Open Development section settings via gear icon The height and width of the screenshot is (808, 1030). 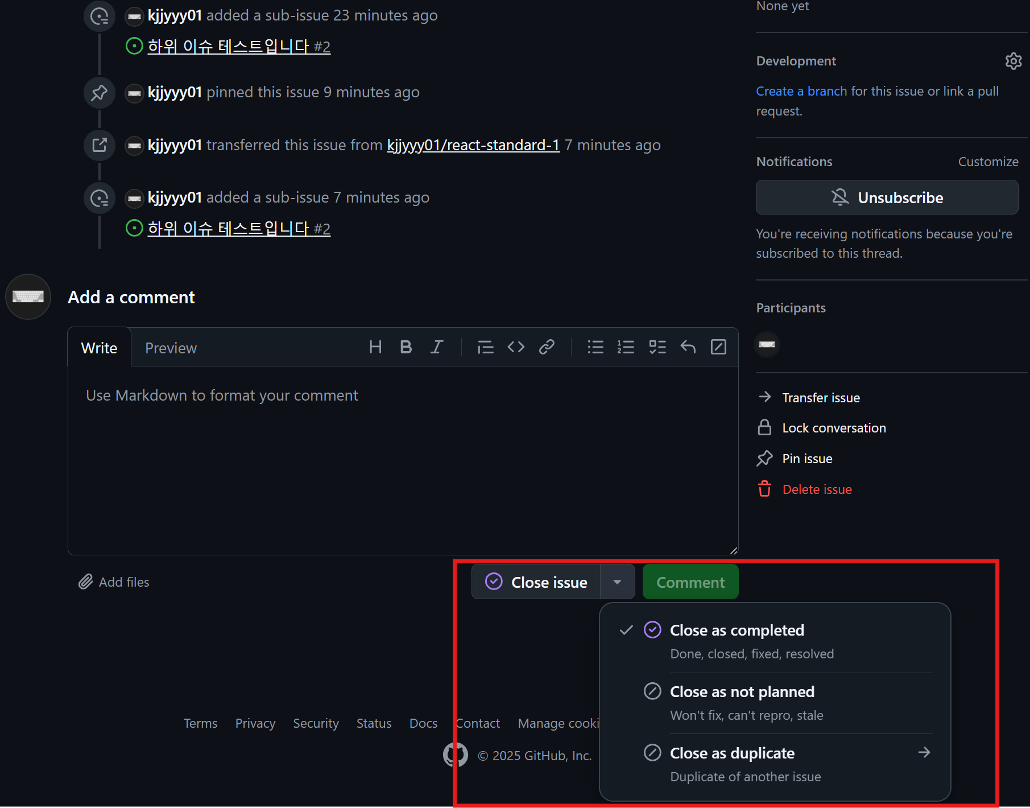tap(1014, 61)
